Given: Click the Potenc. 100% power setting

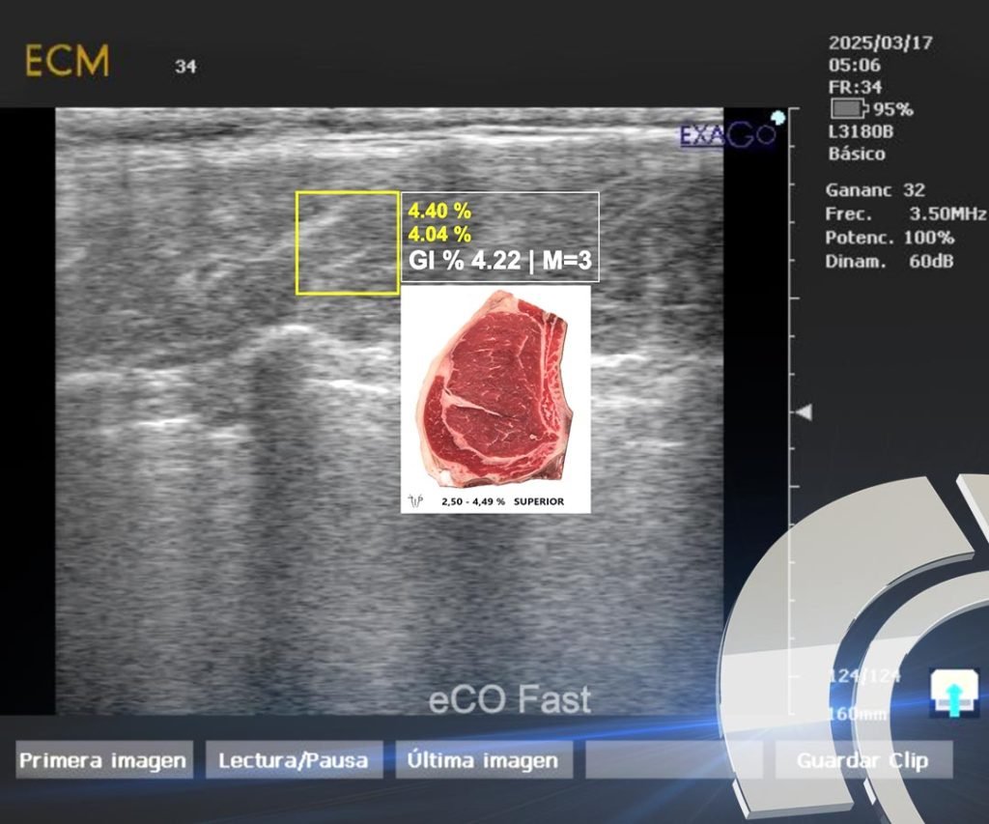Looking at the screenshot, I should pyautogui.click(x=890, y=238).
